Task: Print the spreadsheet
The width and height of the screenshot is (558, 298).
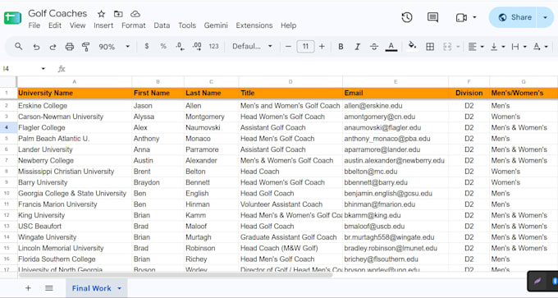Action: 70,47
